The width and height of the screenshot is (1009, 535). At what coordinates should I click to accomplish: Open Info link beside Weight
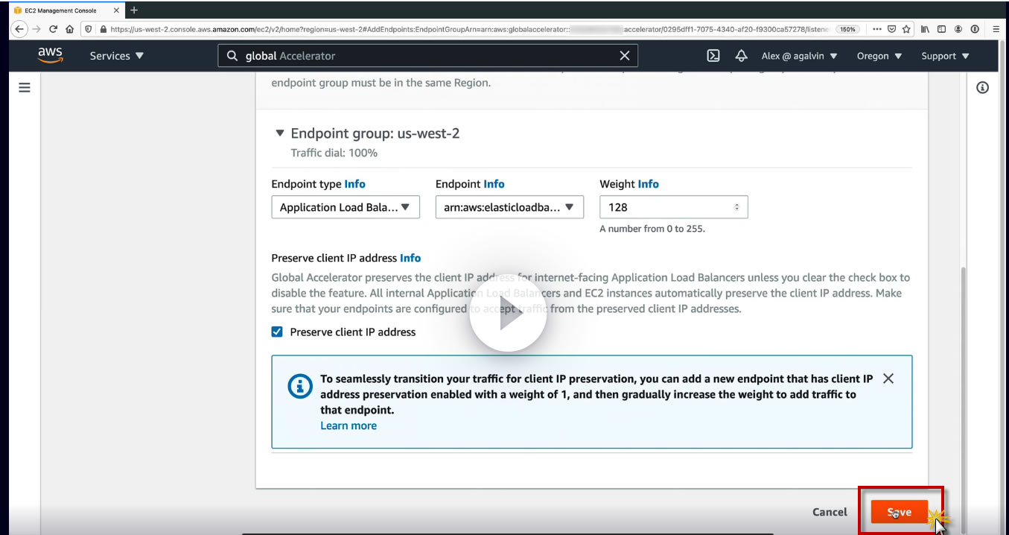648,183
